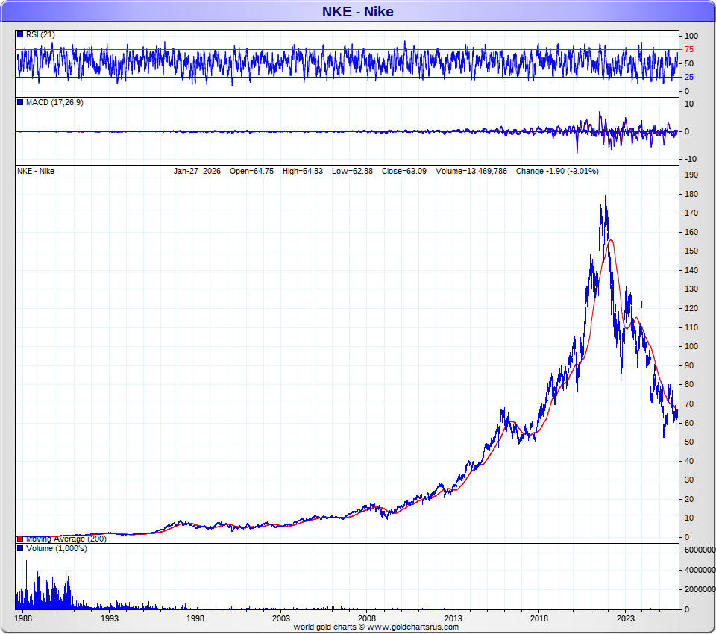Click the 2008 label on the time axis
Screen dimensions: 716x634
(366, 618)
